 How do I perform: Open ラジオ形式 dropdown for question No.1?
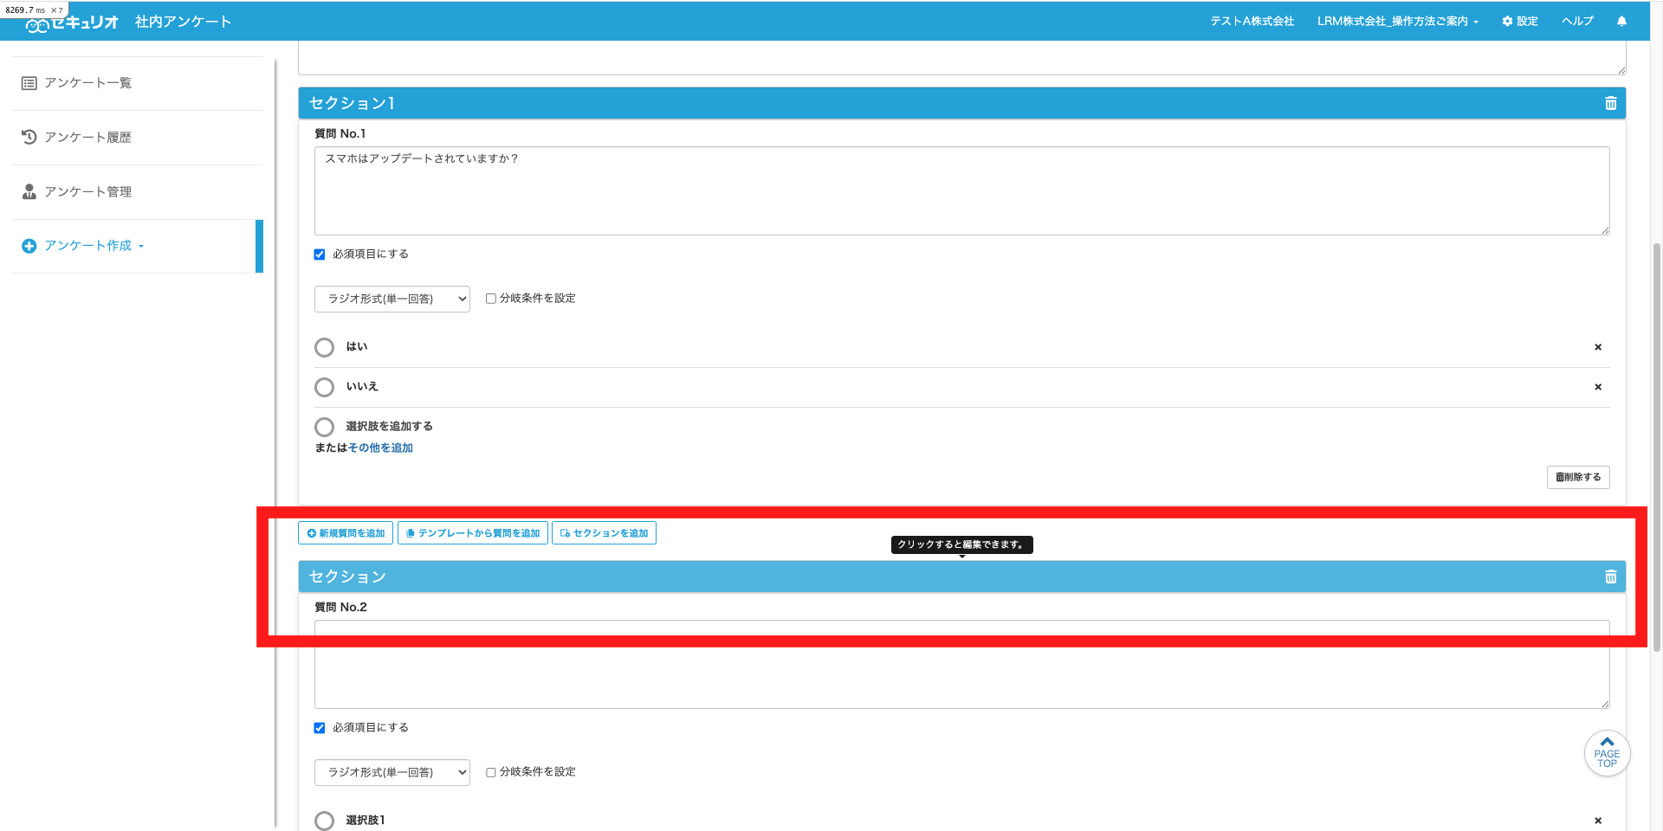(x=391, y=299)
